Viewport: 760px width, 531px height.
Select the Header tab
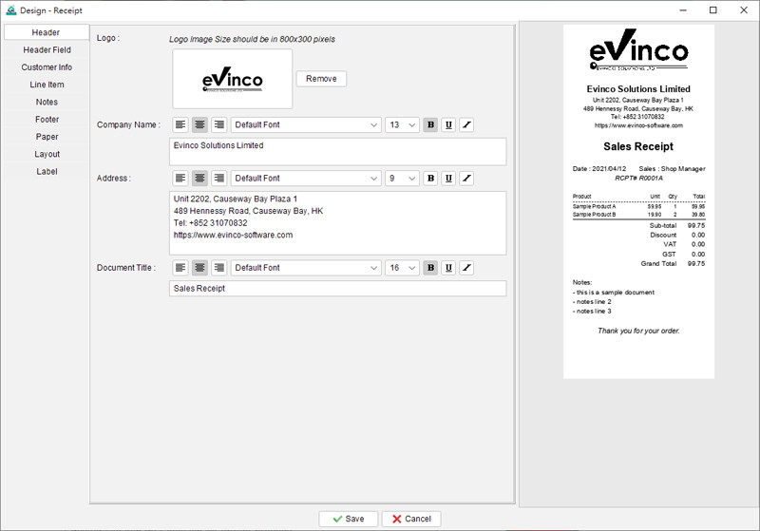coord(46,32)
